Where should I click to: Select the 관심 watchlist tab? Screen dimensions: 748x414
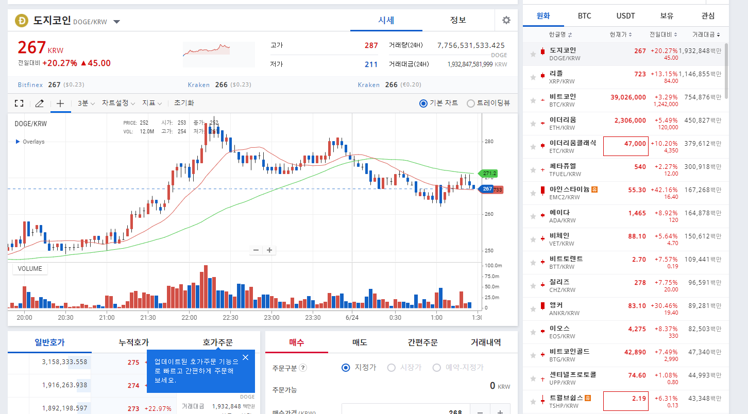click(708, 16)
